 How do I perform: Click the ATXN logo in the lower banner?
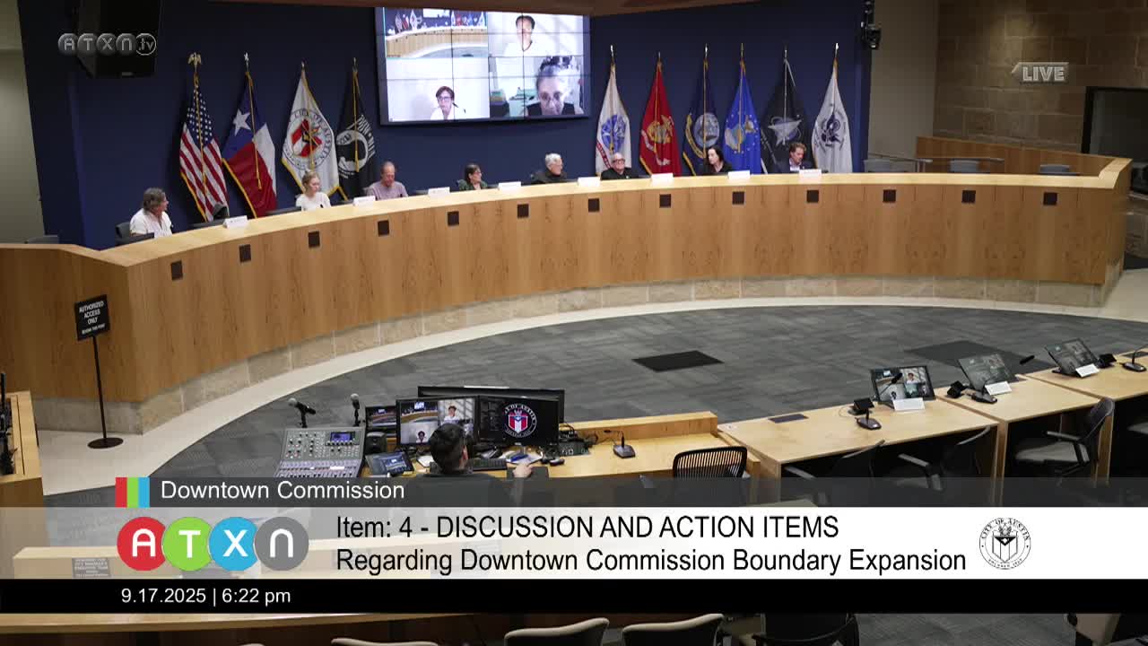point(213,544)
